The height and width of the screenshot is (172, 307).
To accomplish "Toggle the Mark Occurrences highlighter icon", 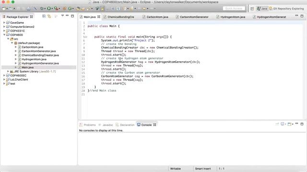I will tap(102, 9).
